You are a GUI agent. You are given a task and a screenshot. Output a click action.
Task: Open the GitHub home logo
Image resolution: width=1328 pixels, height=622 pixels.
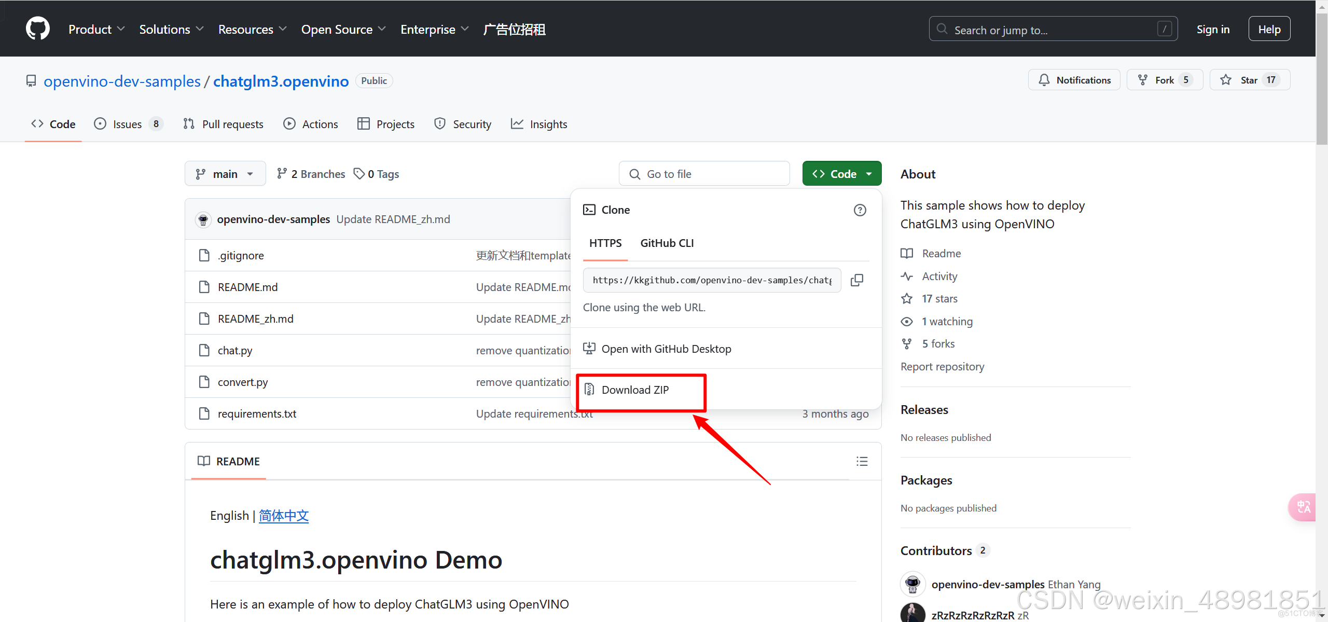point(38,29)
